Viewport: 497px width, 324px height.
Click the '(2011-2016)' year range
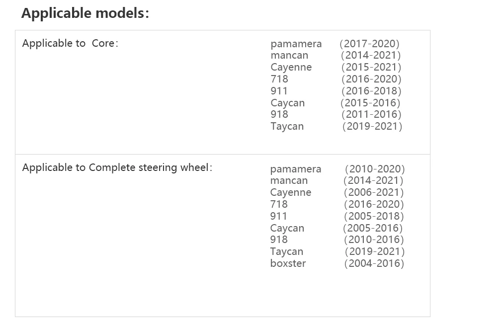371,114
